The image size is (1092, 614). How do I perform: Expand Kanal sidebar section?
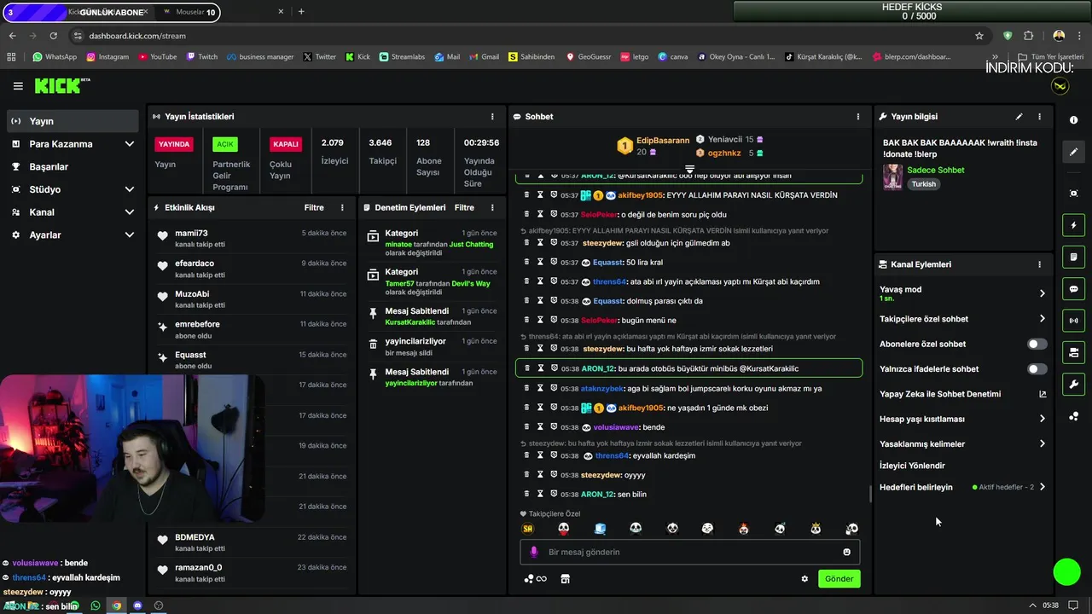(x=130, y=212)
